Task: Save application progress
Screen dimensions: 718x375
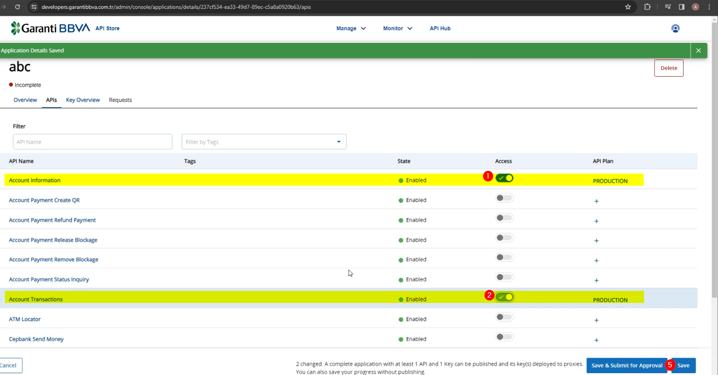Action: point(683,366)
